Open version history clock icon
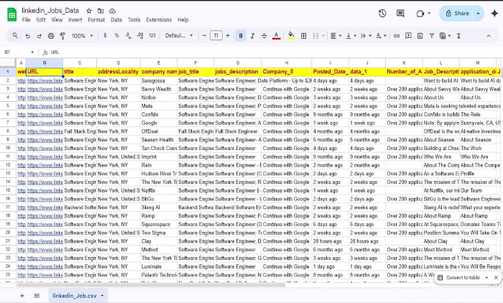Screen dimensions: 503x303 coord(382,14)
